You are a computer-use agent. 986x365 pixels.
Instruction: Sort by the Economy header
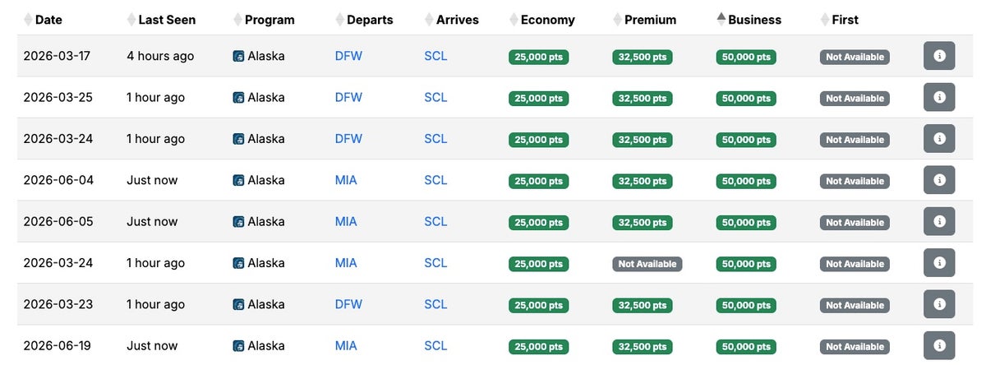(x=547, y=19)
